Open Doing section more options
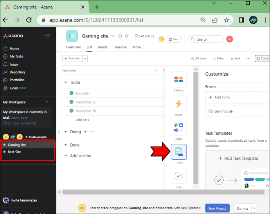The height and width of the screenshot is (214, 270). (92, 132)
